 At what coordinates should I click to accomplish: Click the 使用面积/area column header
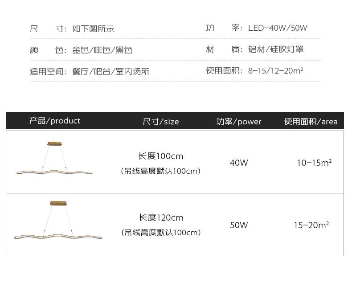(311, 121)
